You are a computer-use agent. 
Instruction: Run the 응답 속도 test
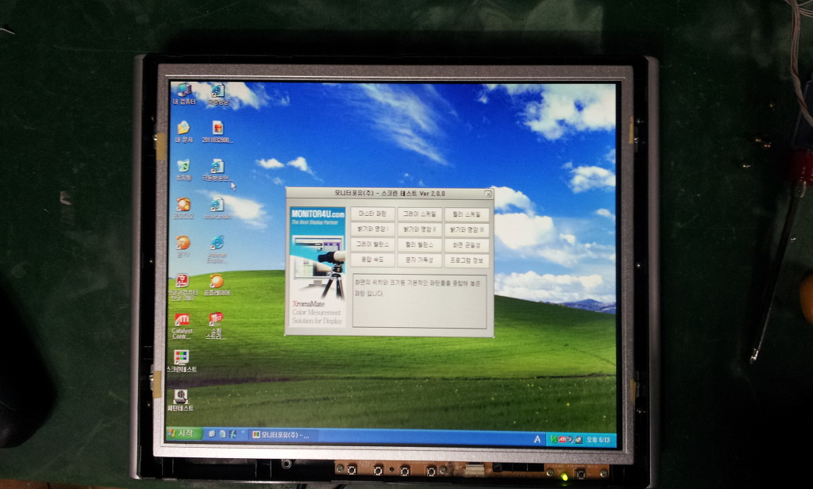(x=372, y=260)
